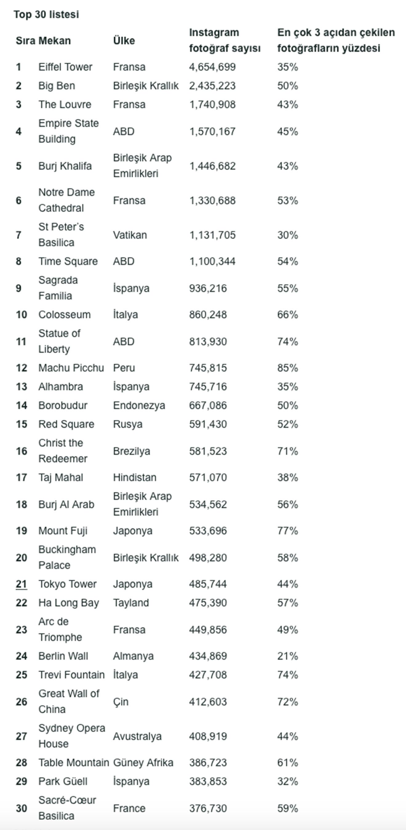Click the "En çok 3 açıdan" percentage header
The image size is (406, 830).
(336, 40)
